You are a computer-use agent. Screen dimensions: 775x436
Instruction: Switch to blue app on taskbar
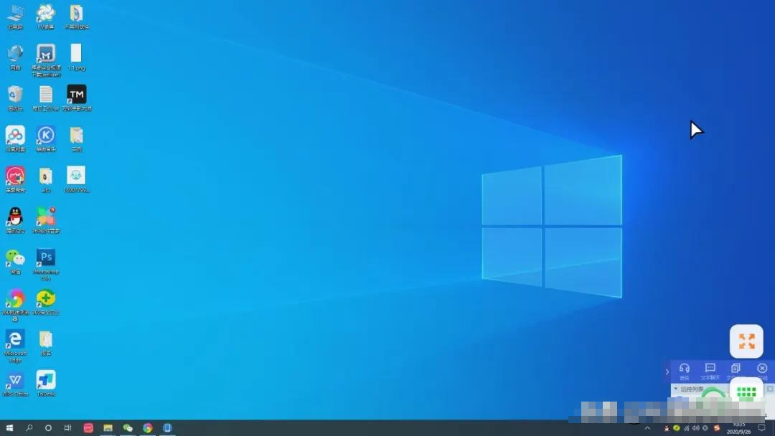[x=167, y=427]
